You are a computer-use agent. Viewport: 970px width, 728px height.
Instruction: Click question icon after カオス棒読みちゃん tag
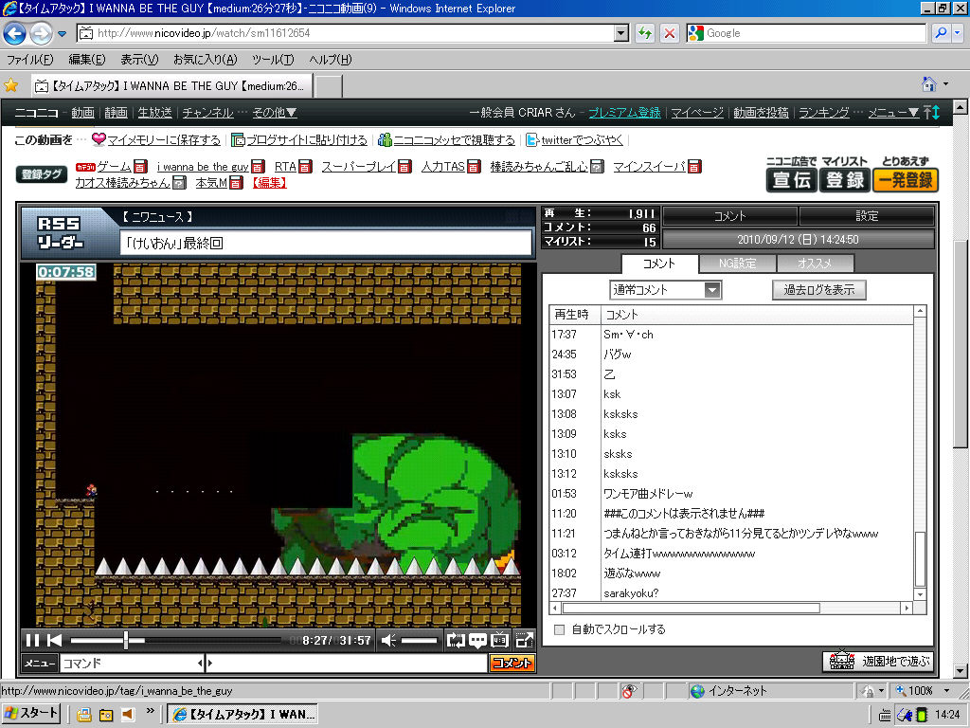[x=179, y=183]
